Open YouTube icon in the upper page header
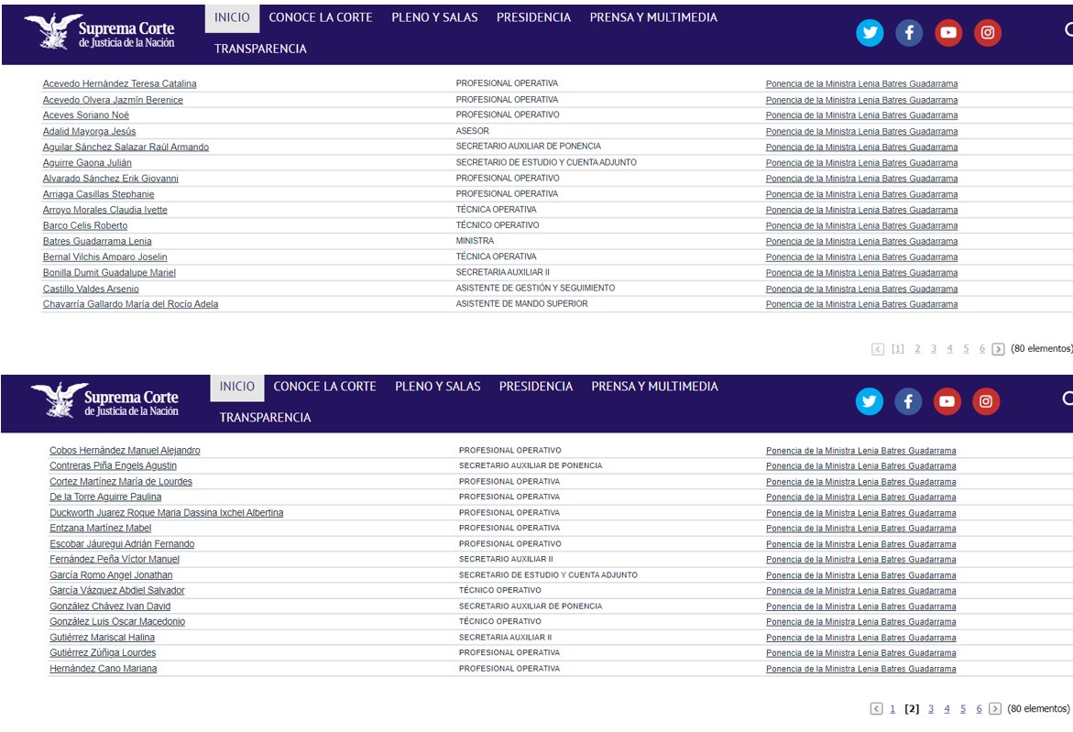This screenshot has width=1073, height=732. pyautogui.click(x=948, y=32)
